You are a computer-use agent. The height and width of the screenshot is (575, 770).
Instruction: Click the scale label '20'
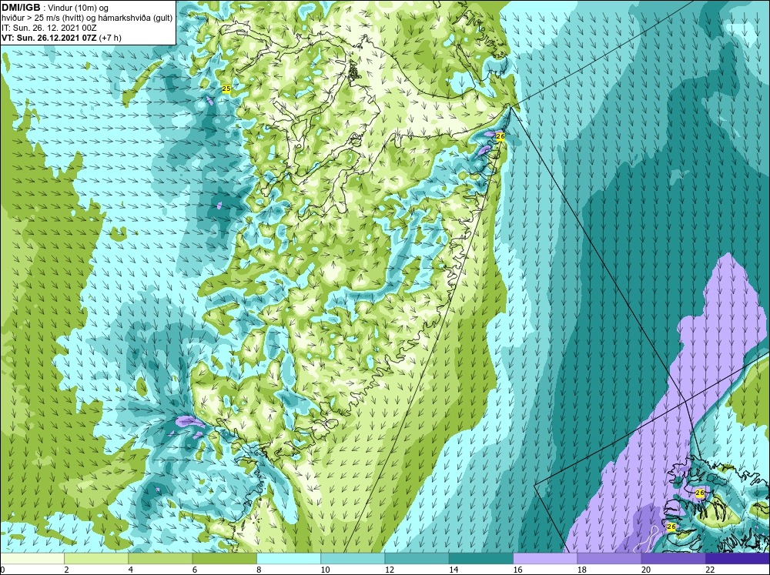pyautogui.click(x=646, y=570)
